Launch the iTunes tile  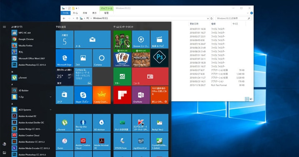[x=65, y=141]
